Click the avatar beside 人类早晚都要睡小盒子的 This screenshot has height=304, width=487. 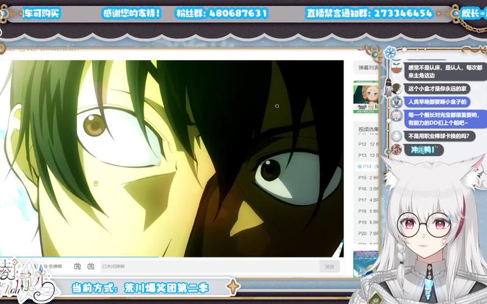pos(397,102)
